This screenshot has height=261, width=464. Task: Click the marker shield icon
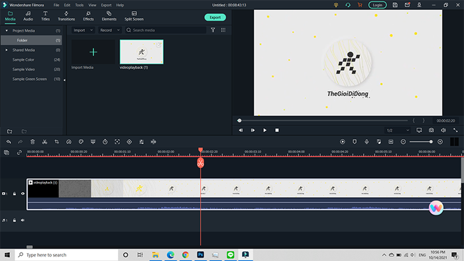355,142
